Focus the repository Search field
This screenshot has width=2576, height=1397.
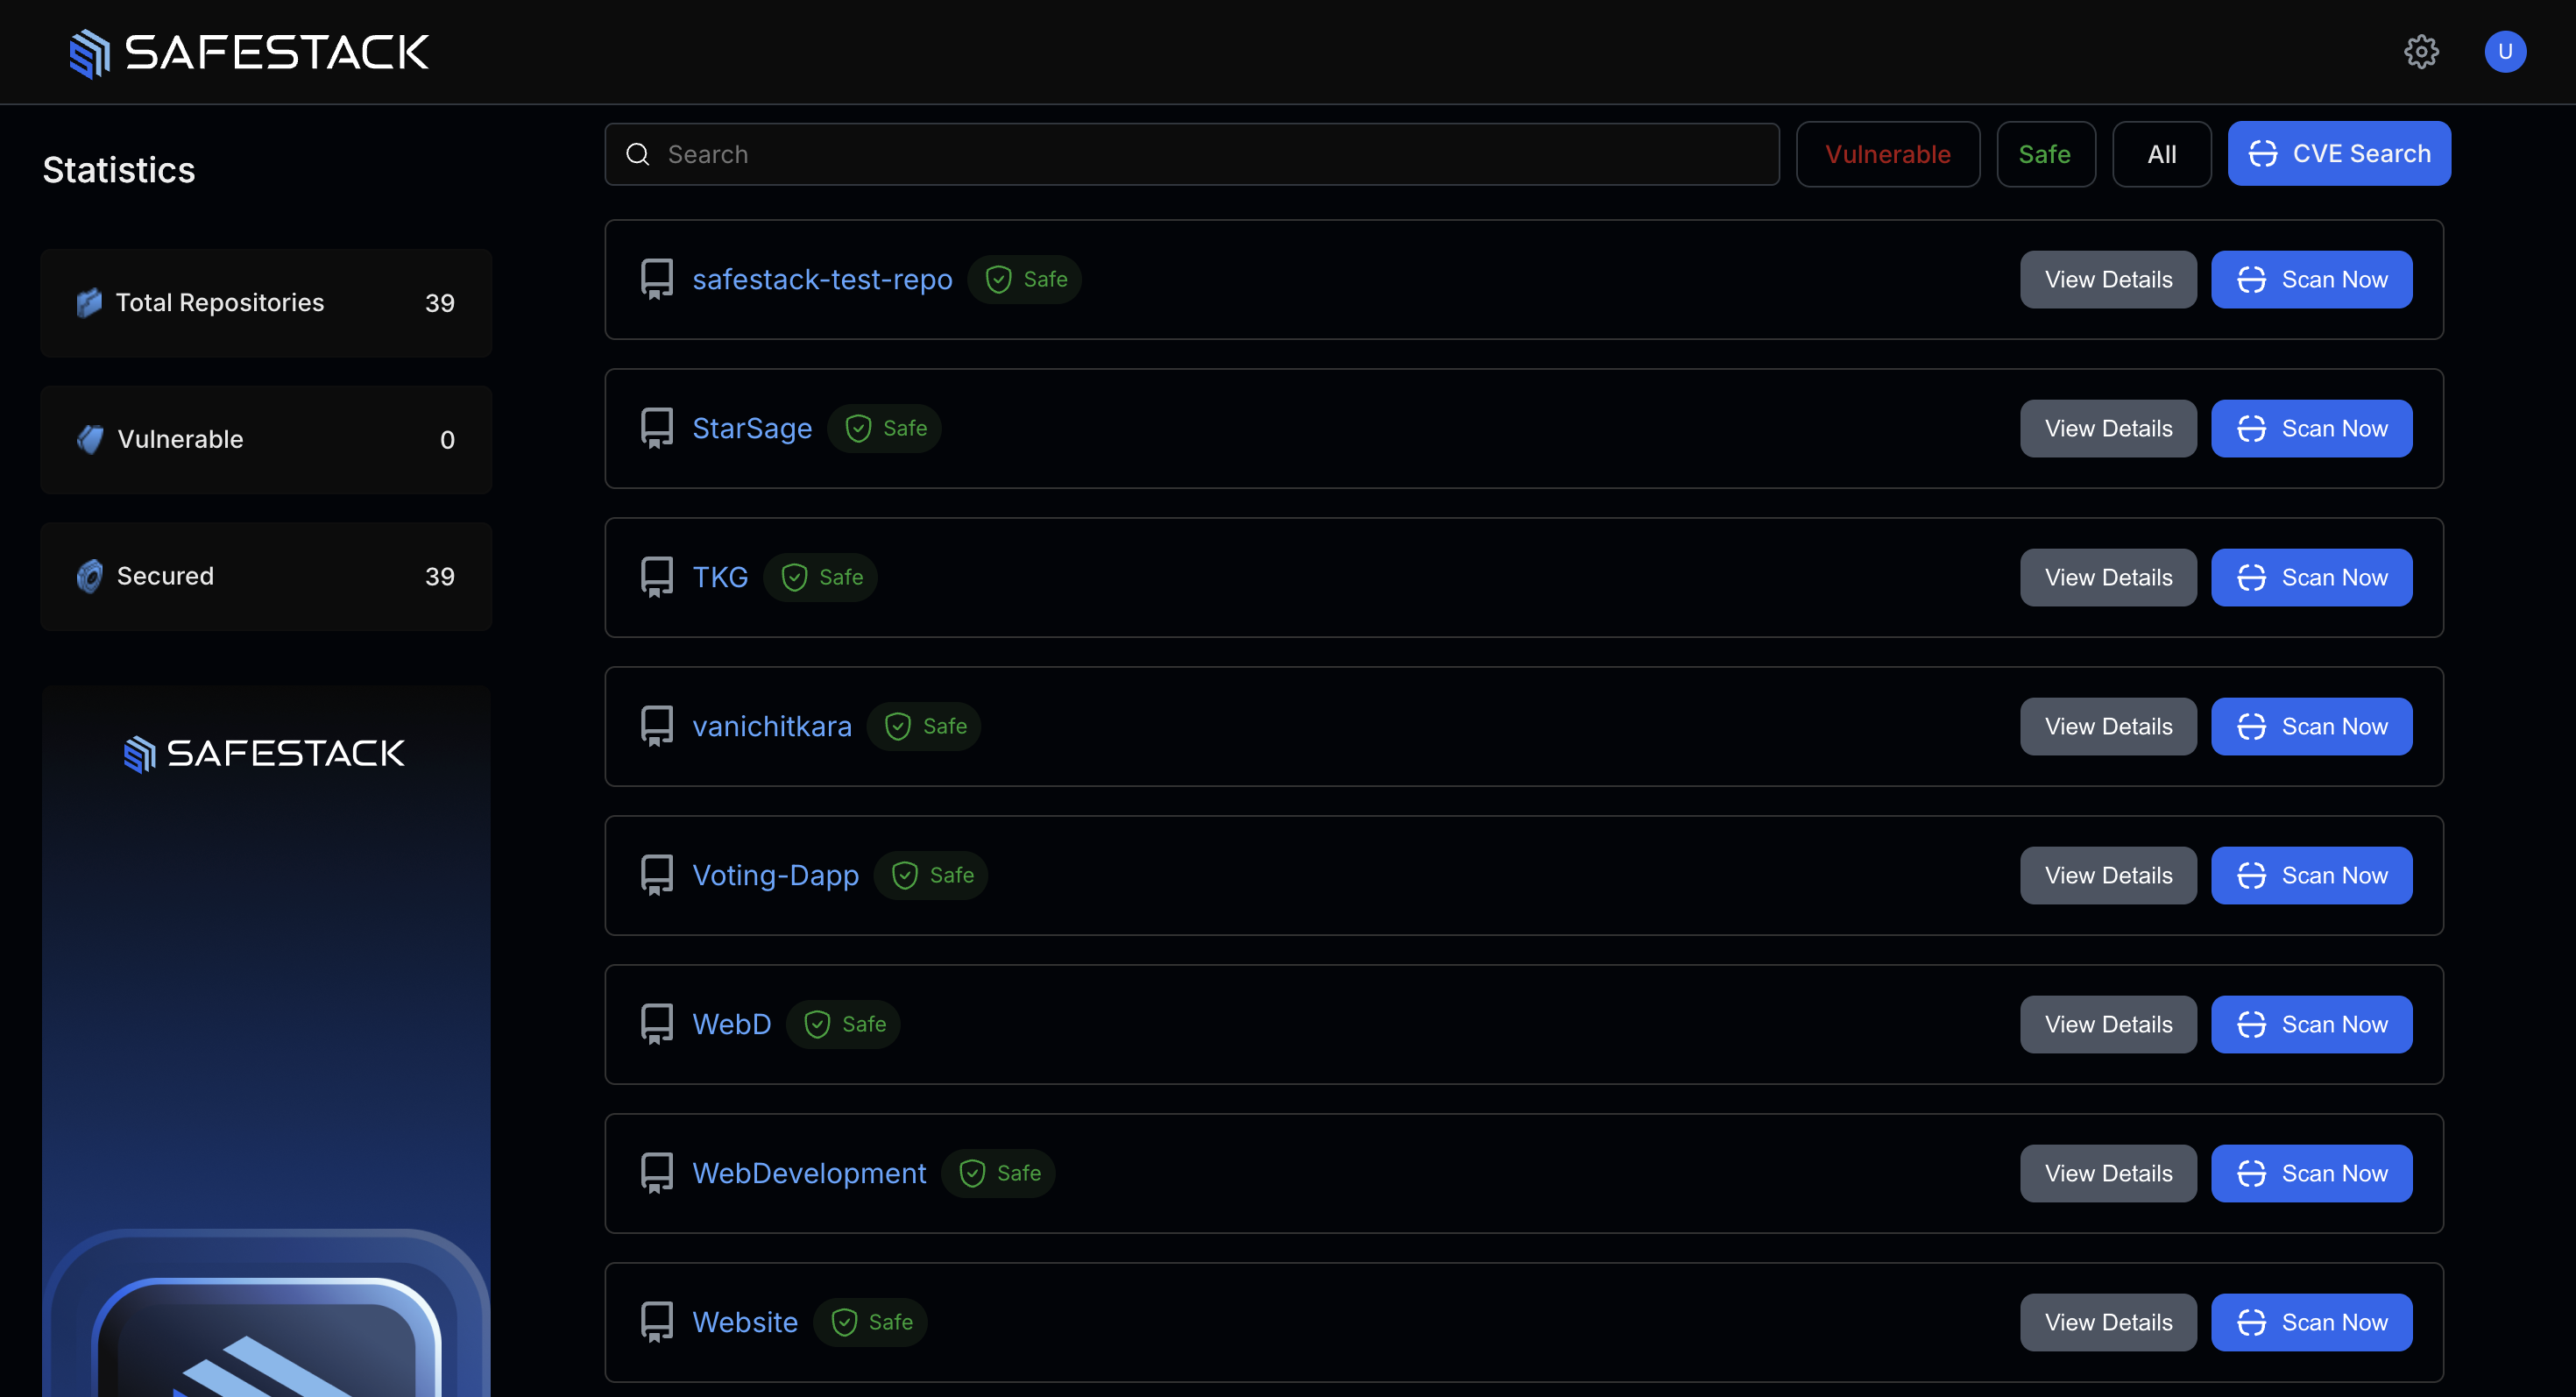(x=1200, y=154)
